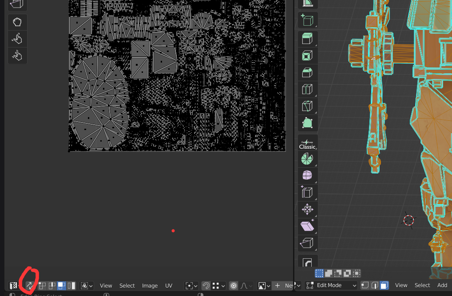Select the Rip Region tool
The height and width of the screenshot is (296, 452).
(307, 243)
